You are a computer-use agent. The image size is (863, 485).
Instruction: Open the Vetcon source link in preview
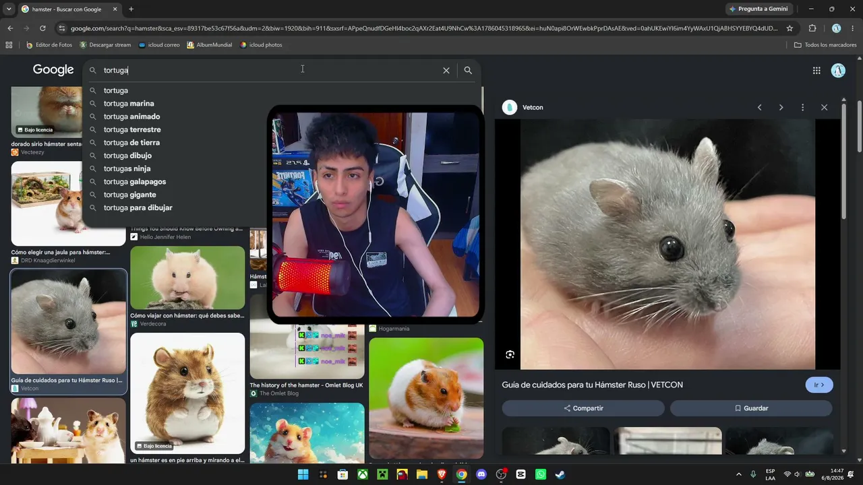(523, 108)
